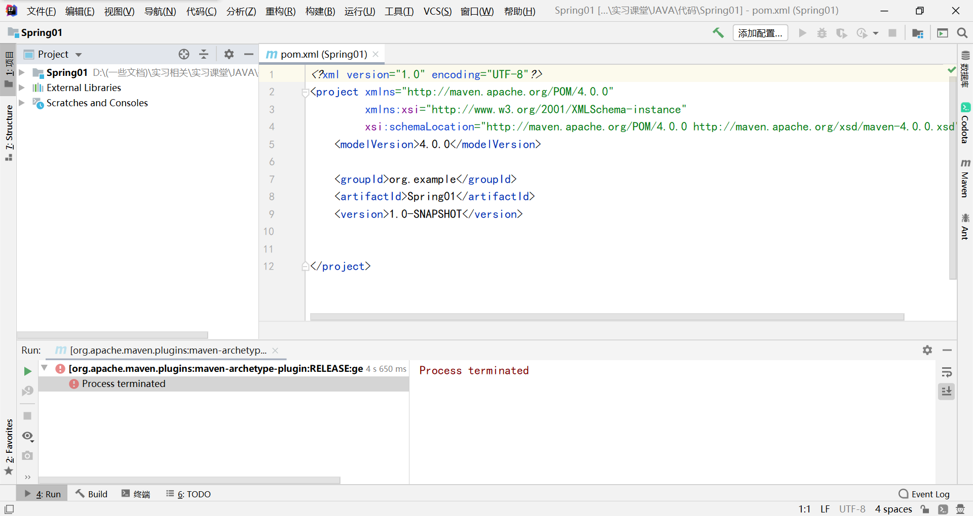Image resolution: width=973 pixels, height=516 pixels.
Task: Open the 重构 menu
Action: pos(280,11)
